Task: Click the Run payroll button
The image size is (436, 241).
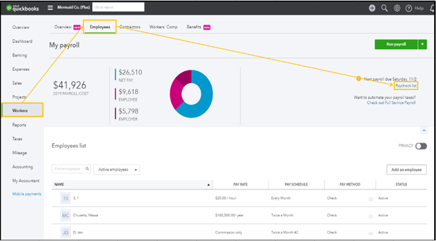Action: tap(396, 44)
